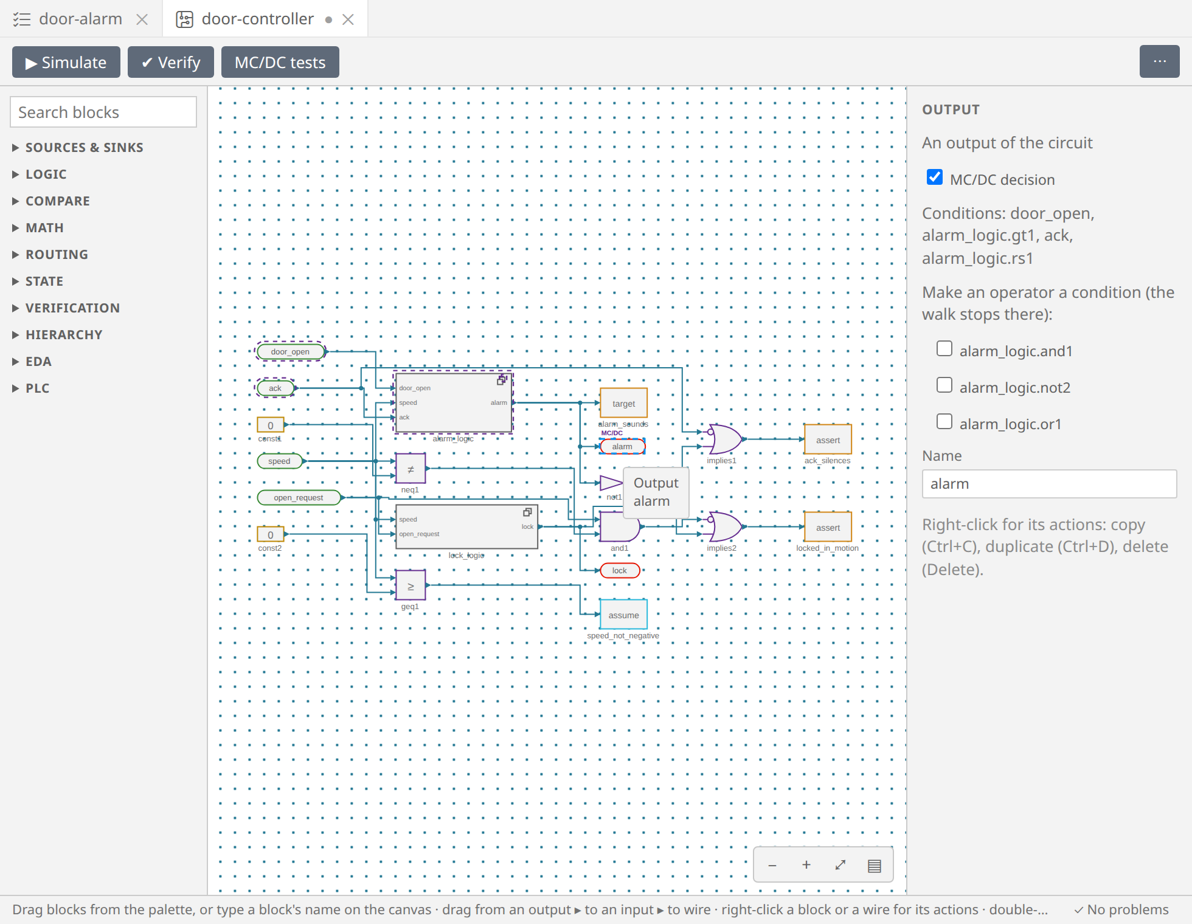
Task: Select the assert block ack_silences
Action: tap(828, 440)
